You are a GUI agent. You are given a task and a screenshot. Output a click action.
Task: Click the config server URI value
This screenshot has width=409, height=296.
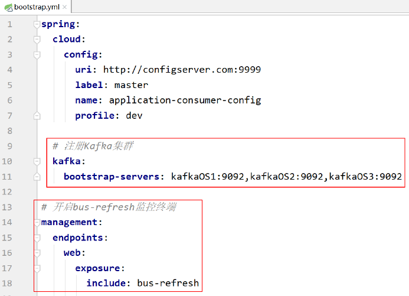click(182, 70)
